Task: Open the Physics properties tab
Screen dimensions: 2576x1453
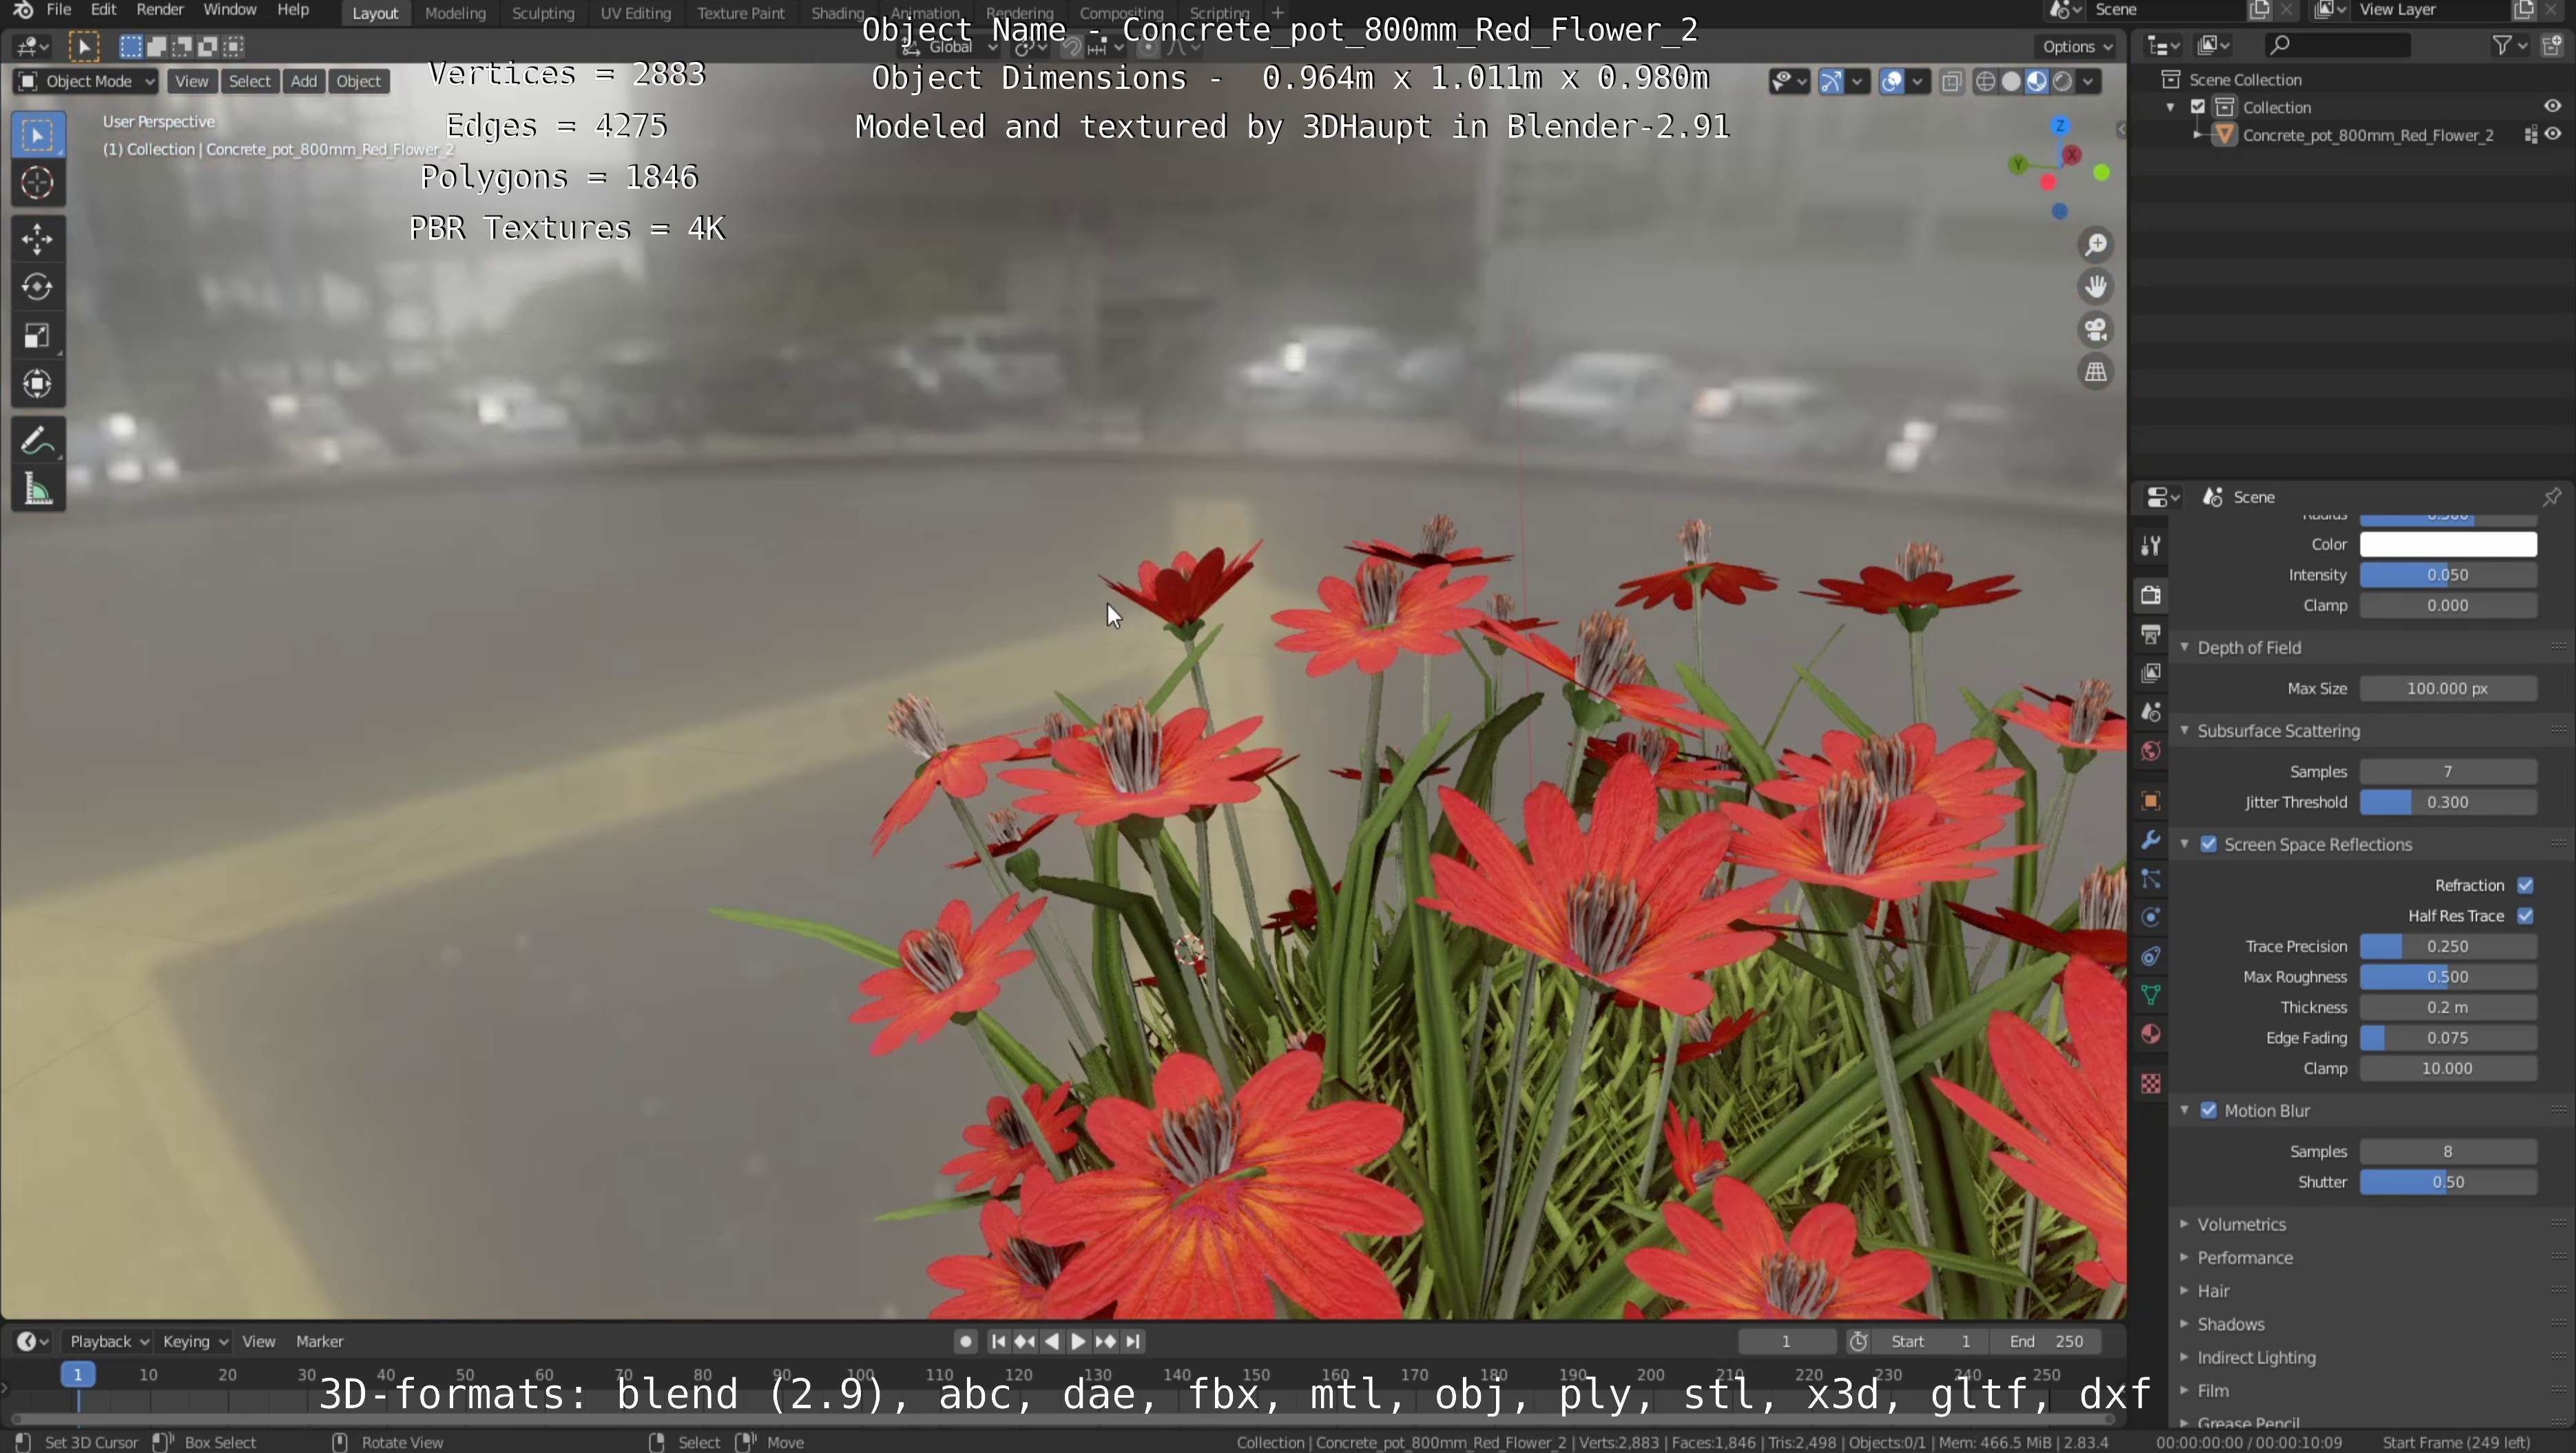Action: pyautogui.click(x=2151, y=918)
